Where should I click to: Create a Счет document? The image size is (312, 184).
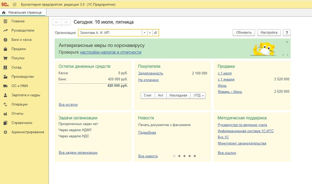coord(148,95)
